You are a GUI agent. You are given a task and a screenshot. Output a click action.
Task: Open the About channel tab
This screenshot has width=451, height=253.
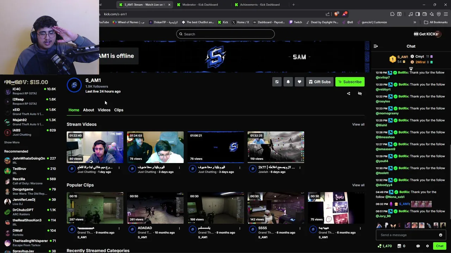click(x=88, y=110)
